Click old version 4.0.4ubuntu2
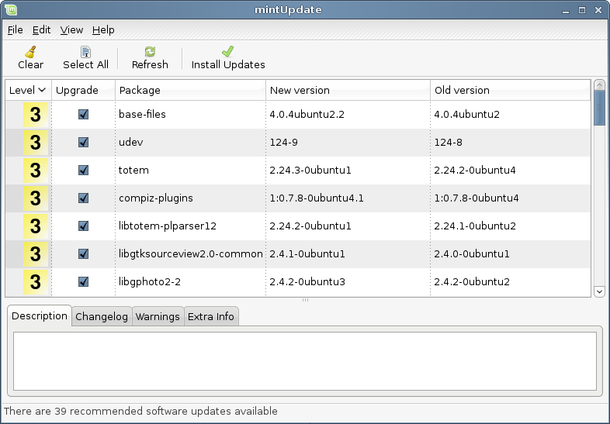Viewport: 610px width, 424px height. 467,114
